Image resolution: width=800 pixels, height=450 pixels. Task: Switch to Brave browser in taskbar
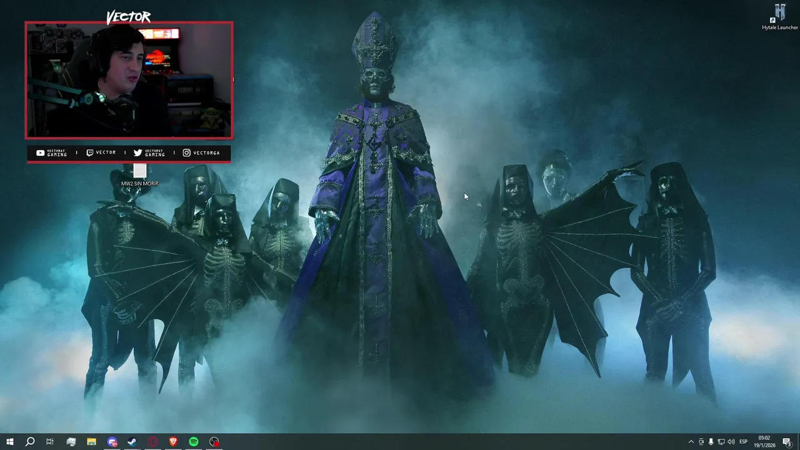click(x=173, y=442)
